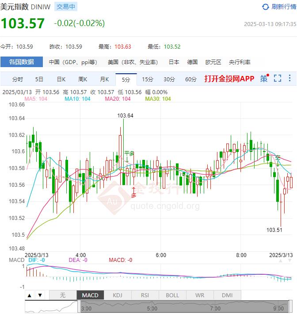Image resolution: width=297 pixels, height=314 pixels.
Task: Click the 策 strategy icon with red dot
Action: [x=264, y=79]
